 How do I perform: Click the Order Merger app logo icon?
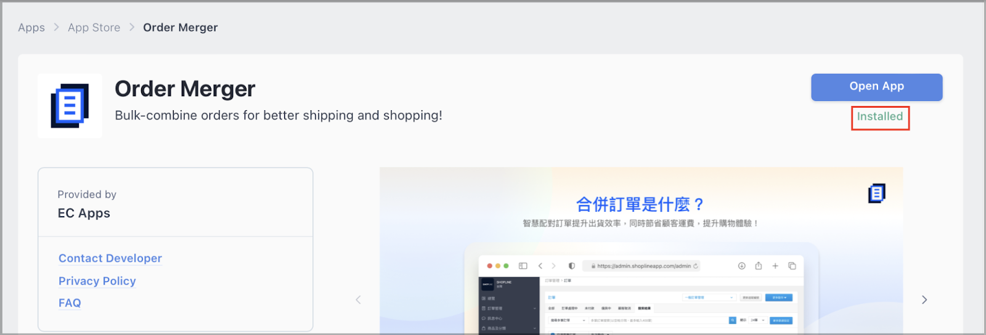[x=70, y=106]
